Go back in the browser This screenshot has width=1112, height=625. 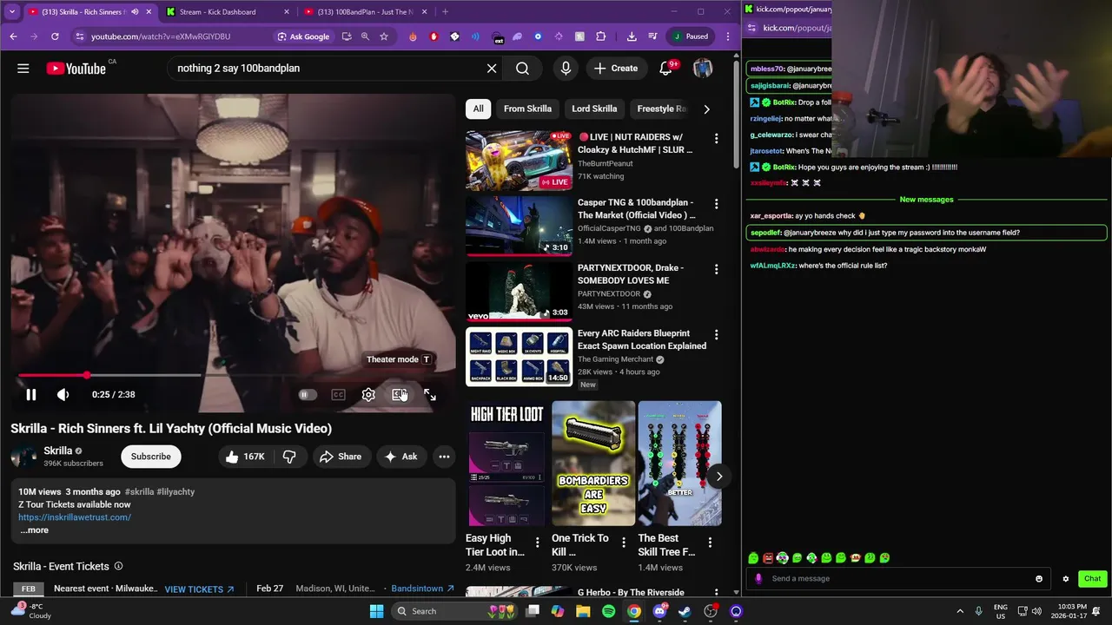click(x=13, y=36)
